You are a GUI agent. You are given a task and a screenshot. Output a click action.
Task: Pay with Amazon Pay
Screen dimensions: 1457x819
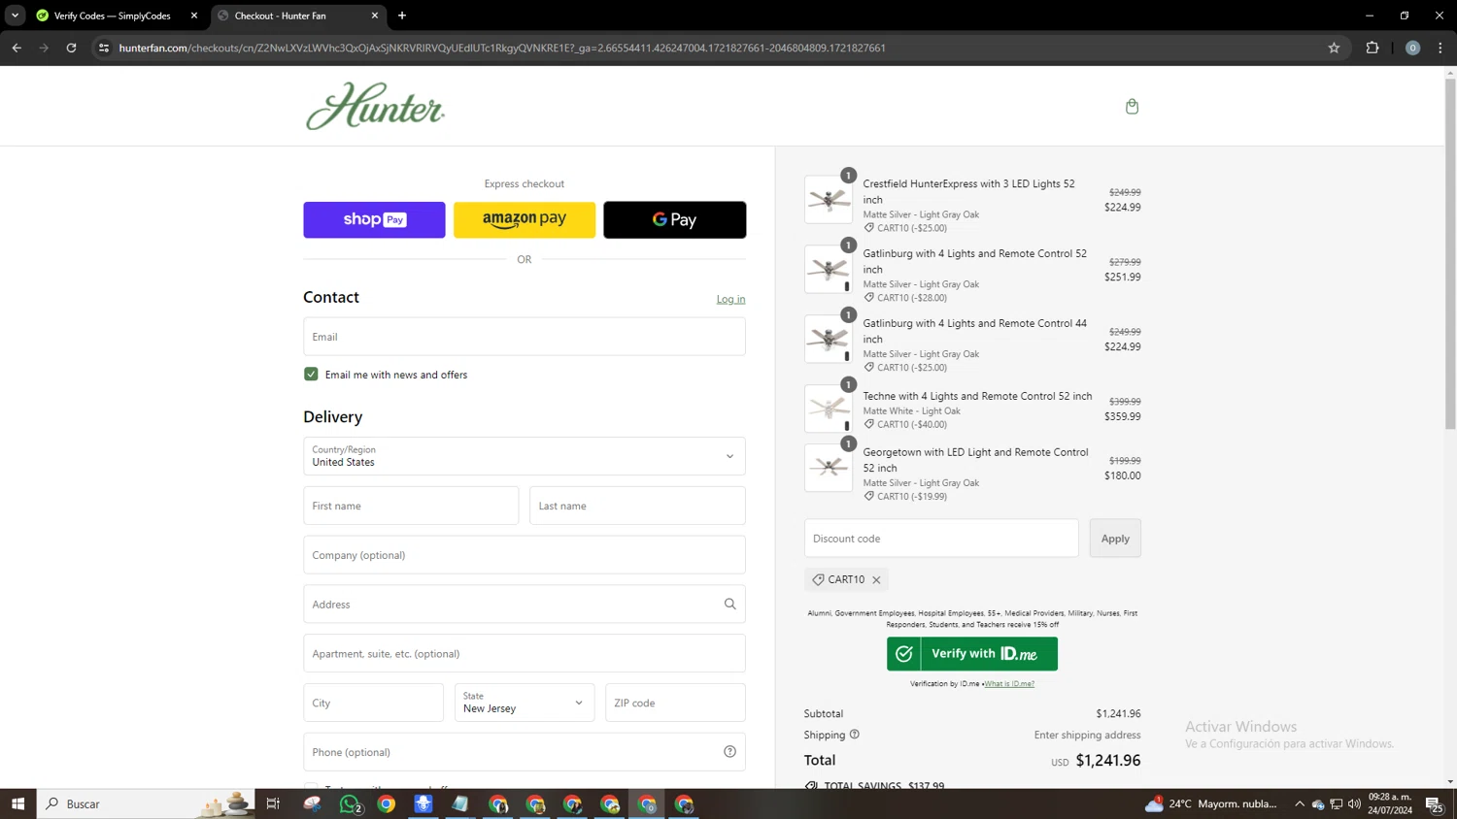pyautogui.click(x=525, y=220)
